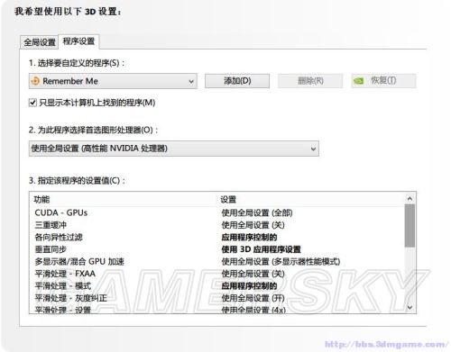Click the NVIDIA logo on restore button
Image resolution: width=451 pixels, height=352 pixels.
(358, 81)
